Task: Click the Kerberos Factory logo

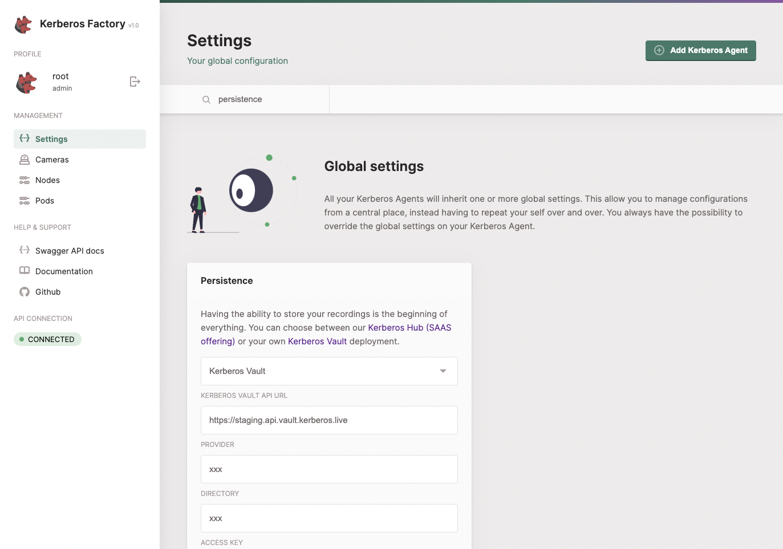Action: 23,24
